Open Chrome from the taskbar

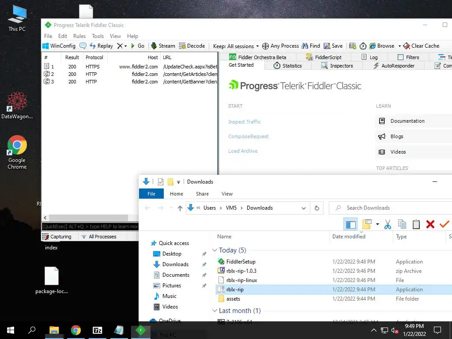(x=76, y=330)
